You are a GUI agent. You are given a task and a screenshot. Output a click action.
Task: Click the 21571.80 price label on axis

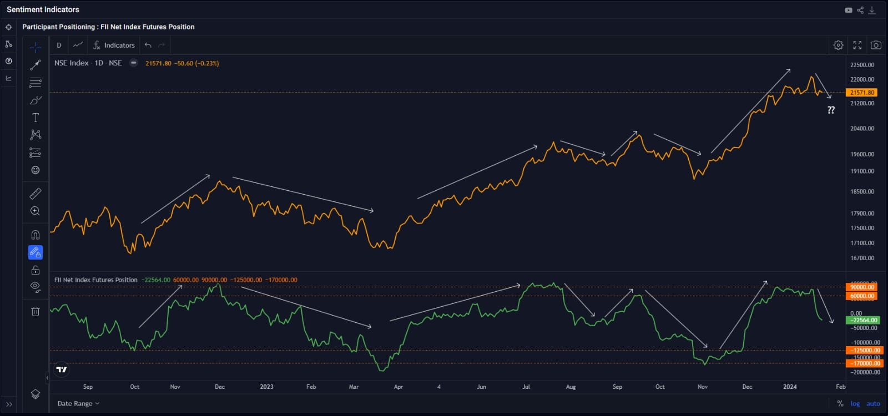pyautogui.click(x=861, y=93)
